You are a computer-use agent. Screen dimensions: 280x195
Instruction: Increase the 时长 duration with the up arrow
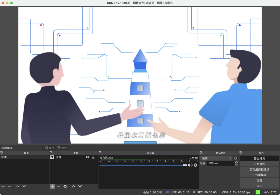236,162
